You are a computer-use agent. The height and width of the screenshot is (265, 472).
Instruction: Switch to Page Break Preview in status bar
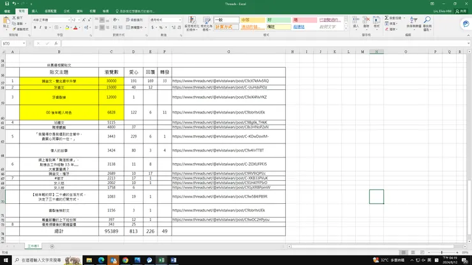point(422,253)
